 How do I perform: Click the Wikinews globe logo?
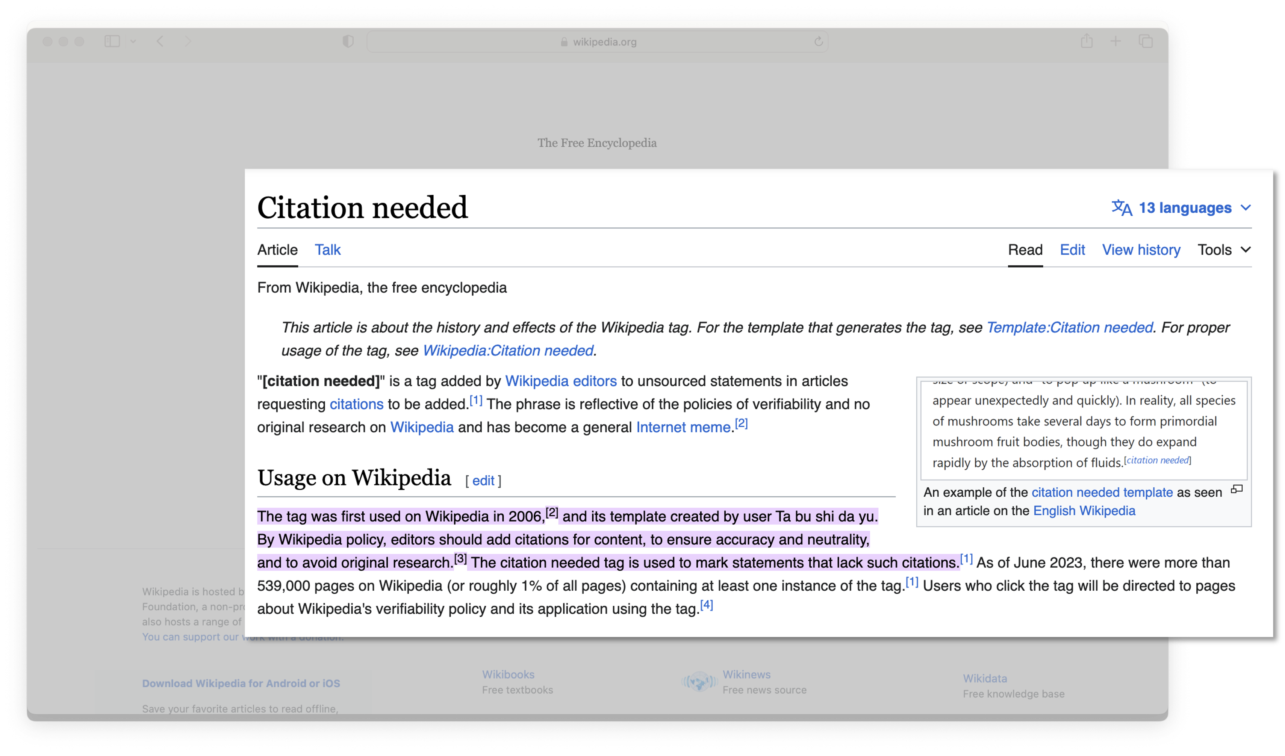point(699,681)
